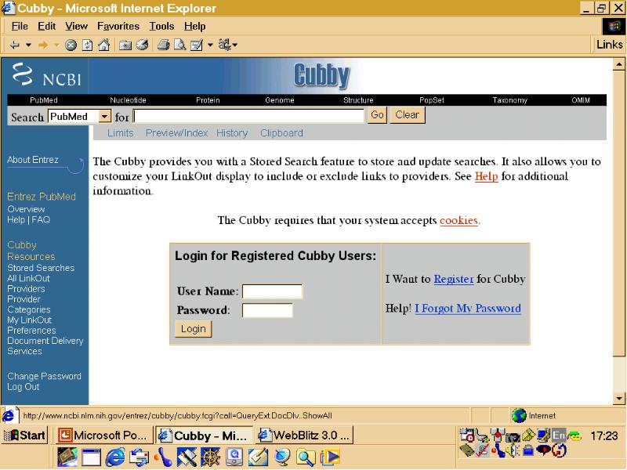Open the Back history dropdown arrow

(x=28, y=45)
